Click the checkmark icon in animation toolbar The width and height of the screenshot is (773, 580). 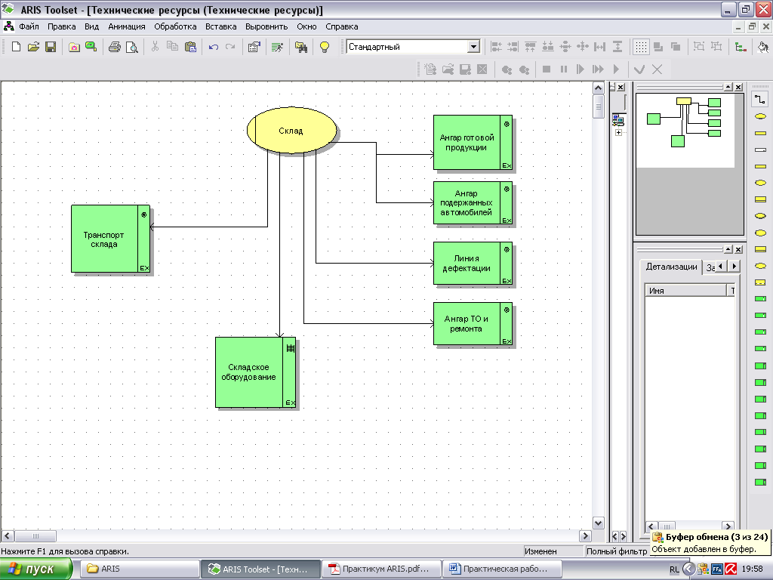639,69
